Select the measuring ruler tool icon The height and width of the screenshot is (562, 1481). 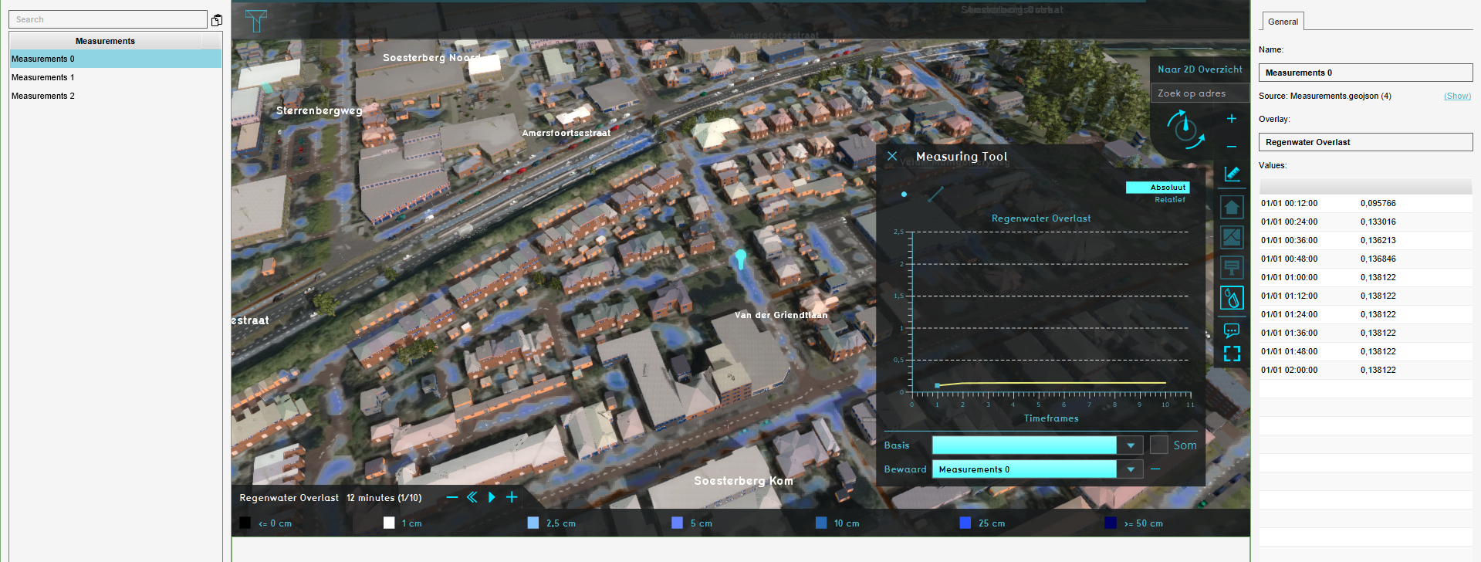point(1232,174)
